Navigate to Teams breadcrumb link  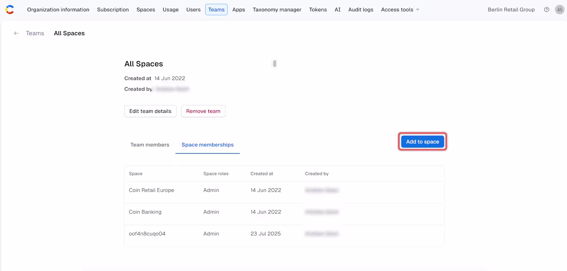tap(35, 33)
